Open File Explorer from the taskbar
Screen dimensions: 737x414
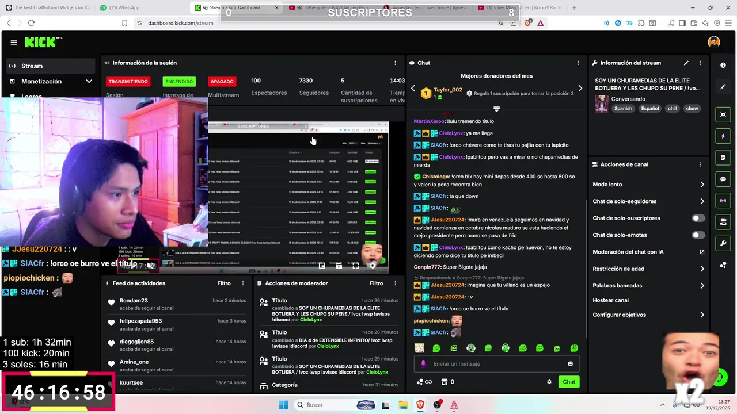[403, 405]
